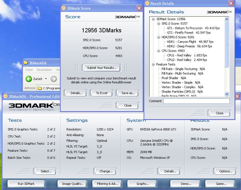Viewport: 241px width, 190px height.
Task: Click the Adresse path field in explorer
Action: click(x=49, y=88)
